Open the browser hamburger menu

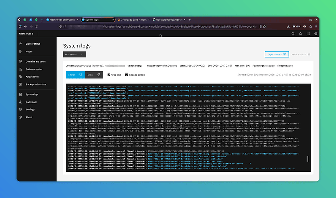tap(316, 27)
